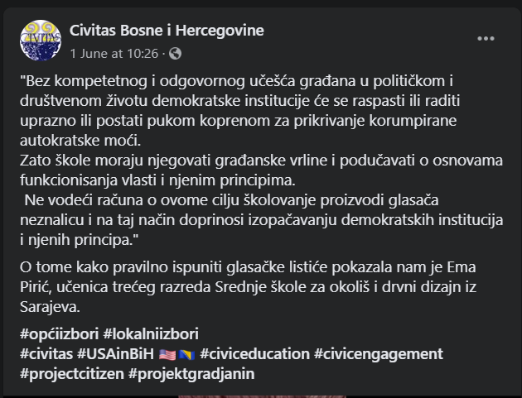Click the US flag emoji

[x=167, y=354]
